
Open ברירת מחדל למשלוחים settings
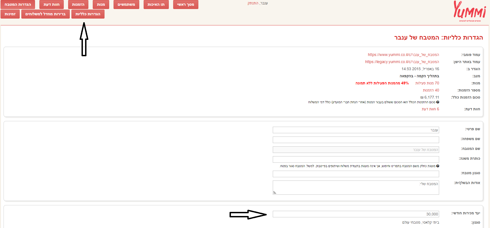(x=45, y=14)
